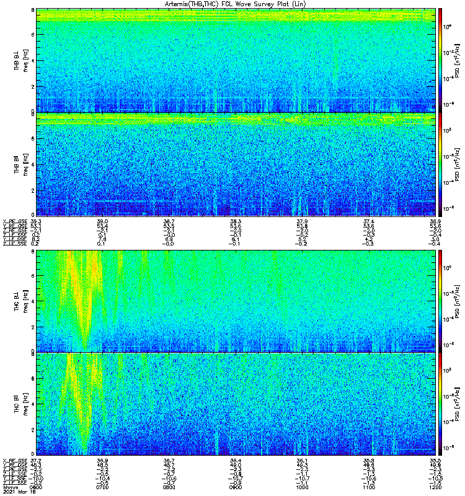Click the THC X position value 35.8
Screen dimensions: 465x496
tap(368, 461)
